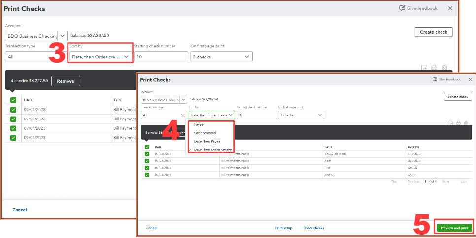
Task: Click the export icon above the front window's table
Action: (x=451, y=123)
